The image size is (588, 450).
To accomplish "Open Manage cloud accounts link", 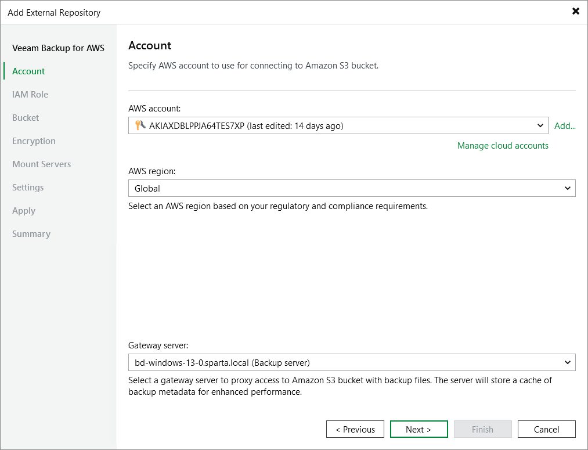I will click(503, 146).
